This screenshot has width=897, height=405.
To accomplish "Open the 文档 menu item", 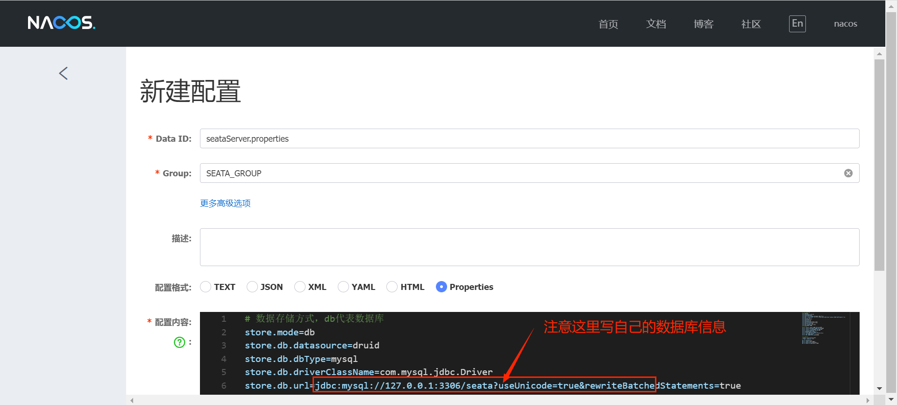I will [x=656, y=24].
